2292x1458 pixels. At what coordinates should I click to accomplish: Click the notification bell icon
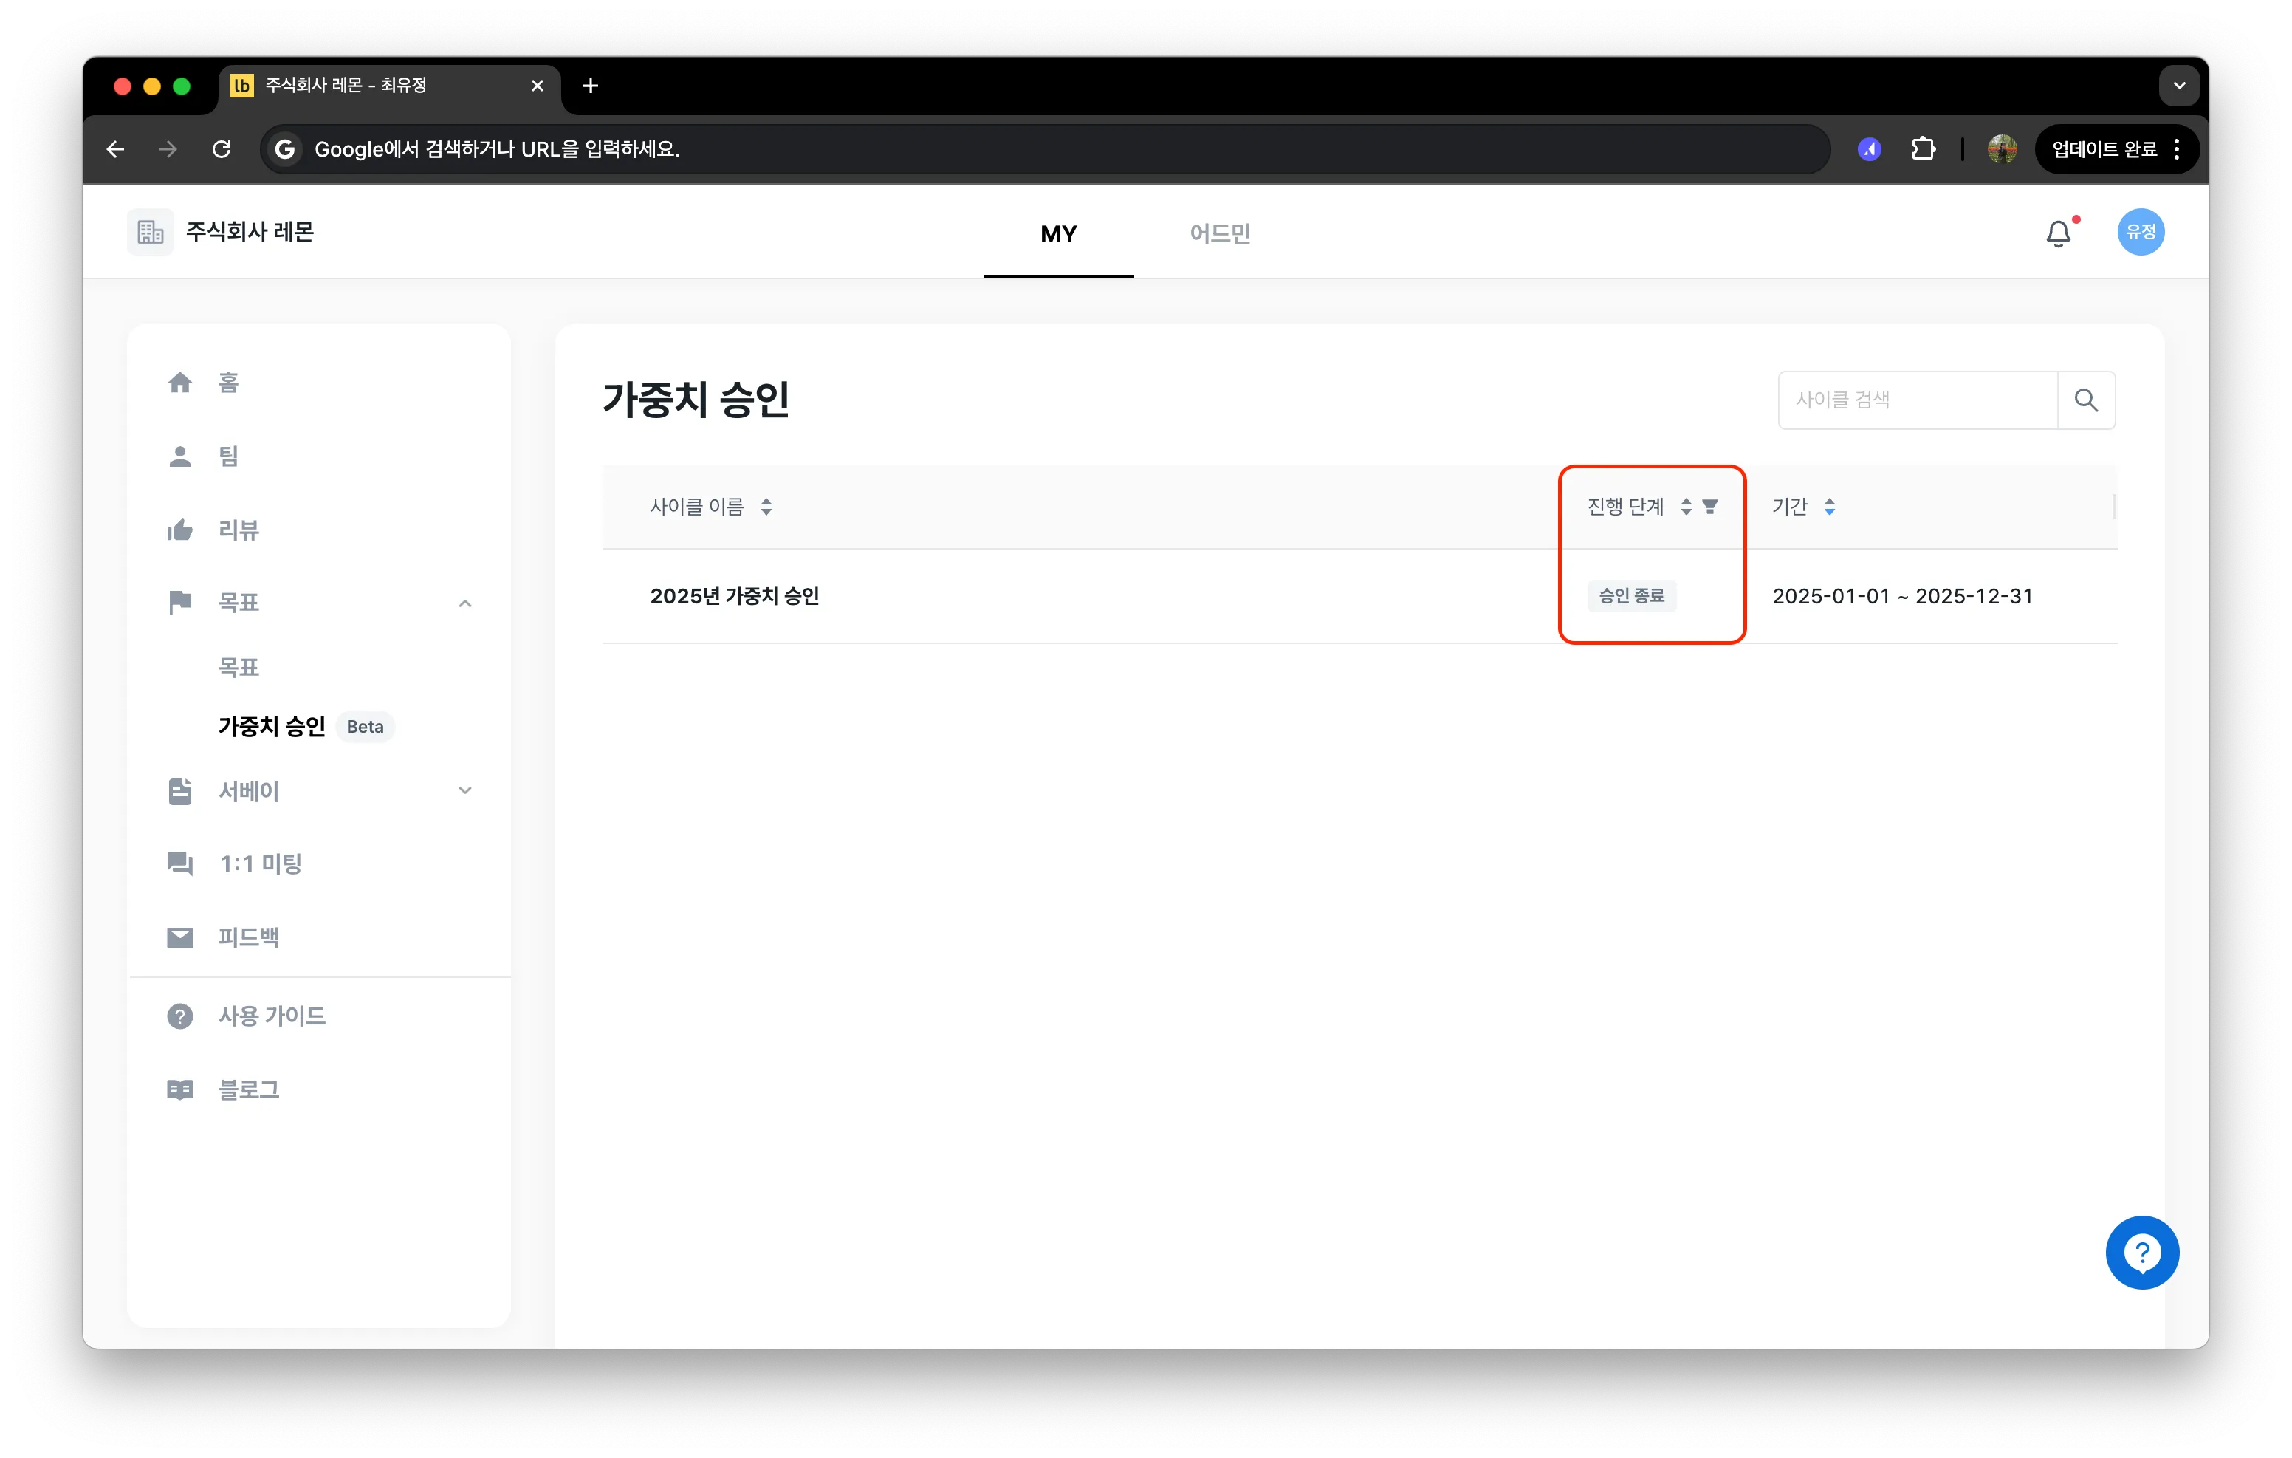click(2058, 233)
